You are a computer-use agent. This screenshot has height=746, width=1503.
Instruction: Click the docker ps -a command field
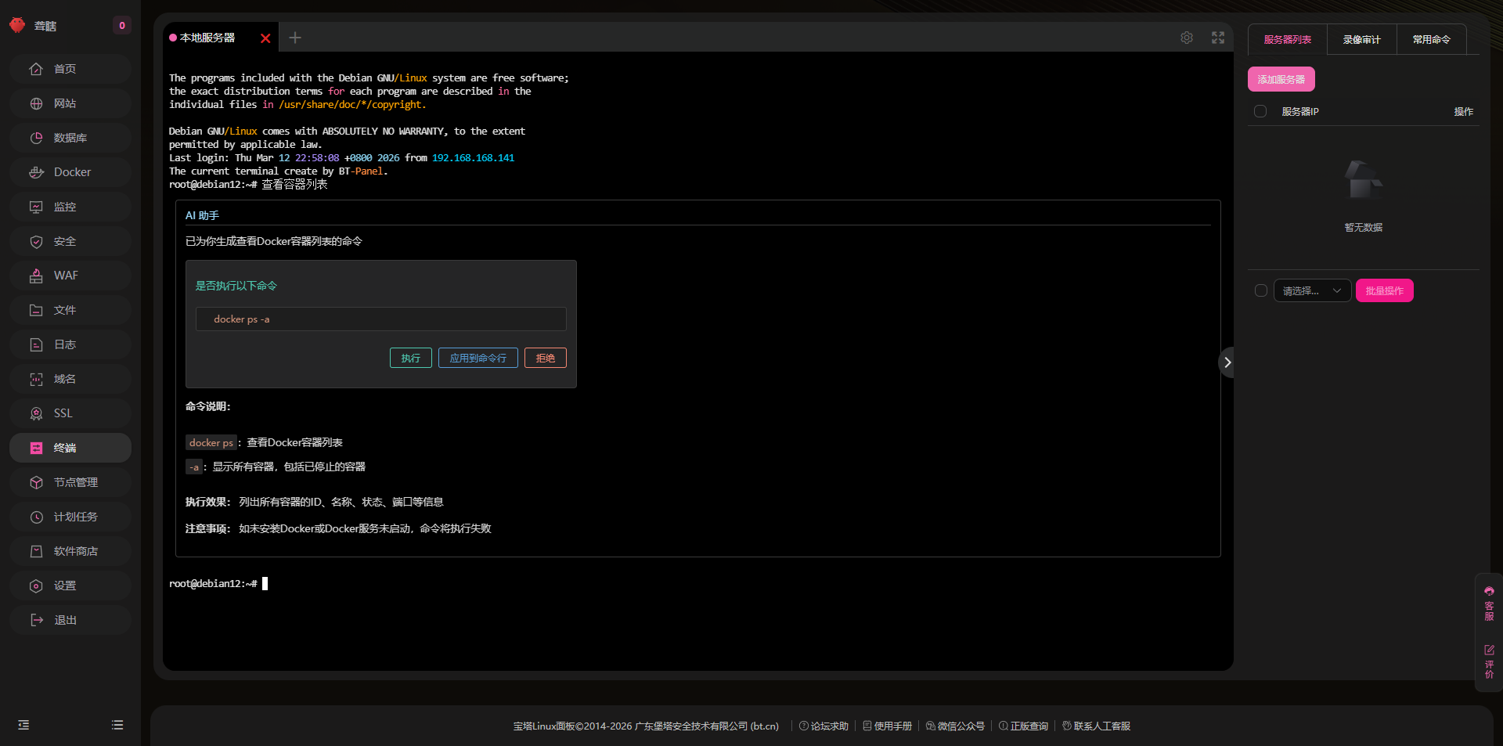tap(380, 319)
